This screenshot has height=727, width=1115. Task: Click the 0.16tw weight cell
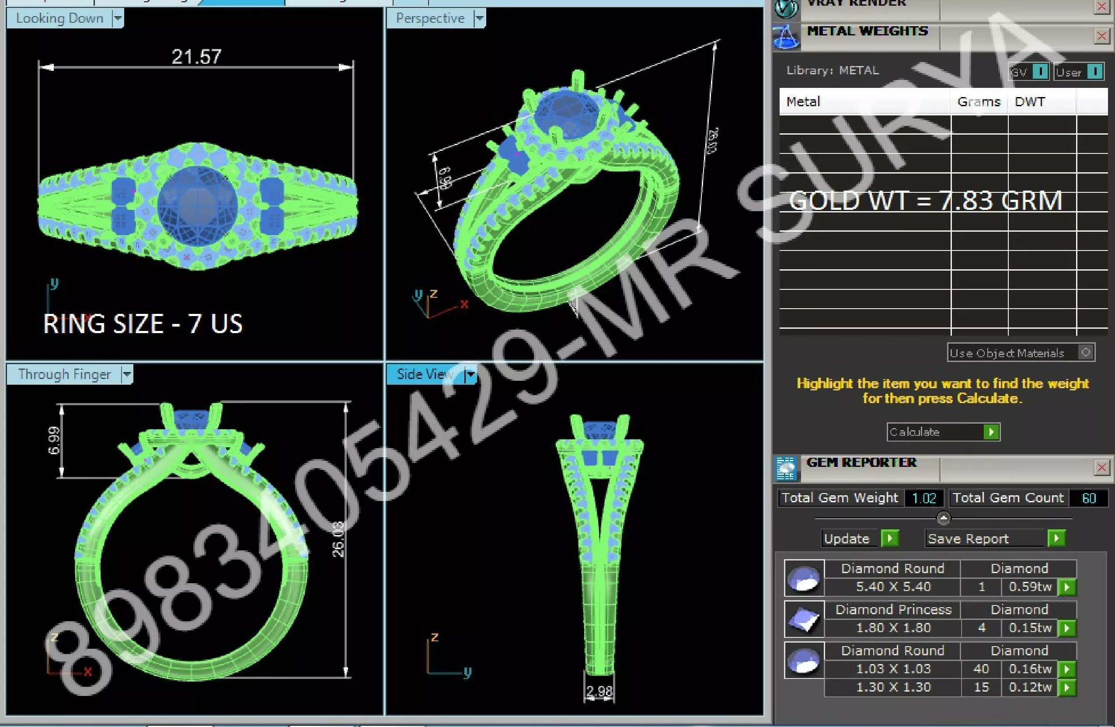click(1030, 669)
